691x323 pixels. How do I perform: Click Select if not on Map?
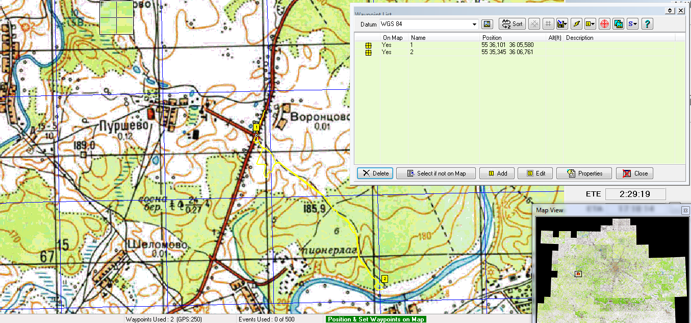436,173
